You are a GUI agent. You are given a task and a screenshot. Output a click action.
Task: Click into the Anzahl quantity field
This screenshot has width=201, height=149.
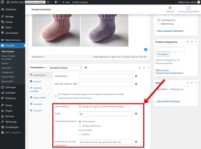[x=106, y=114]
